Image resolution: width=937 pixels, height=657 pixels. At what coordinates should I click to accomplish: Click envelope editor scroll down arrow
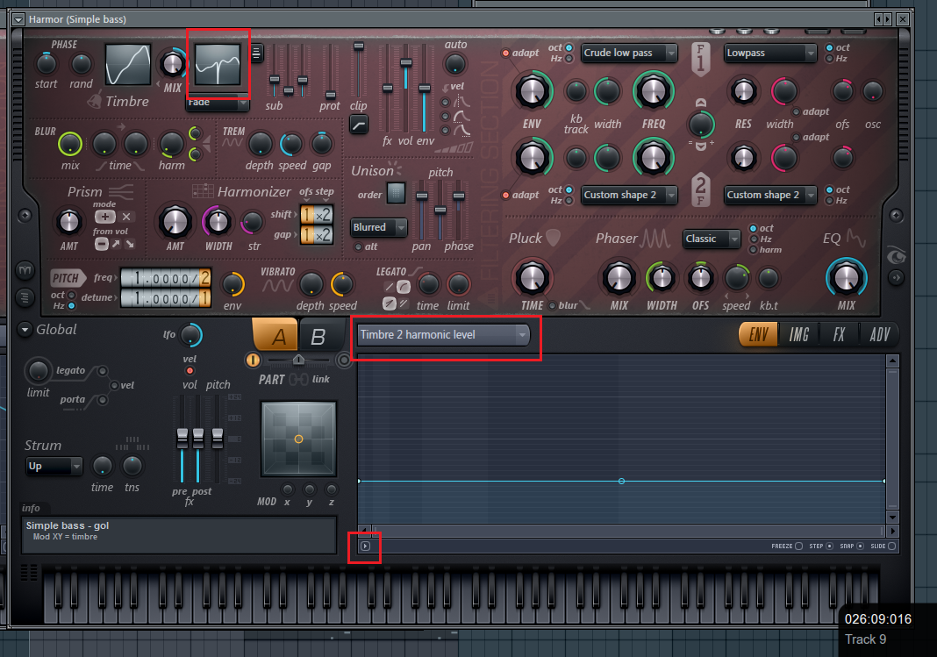[x=892, y=518]
